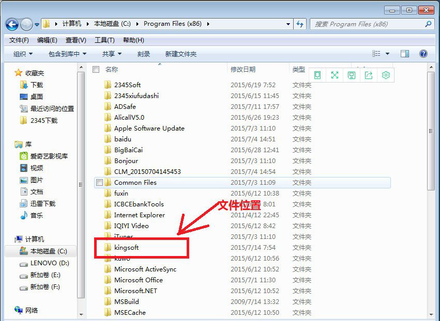
Task: Select the fuxin folder icon
Action: (108, 194)
